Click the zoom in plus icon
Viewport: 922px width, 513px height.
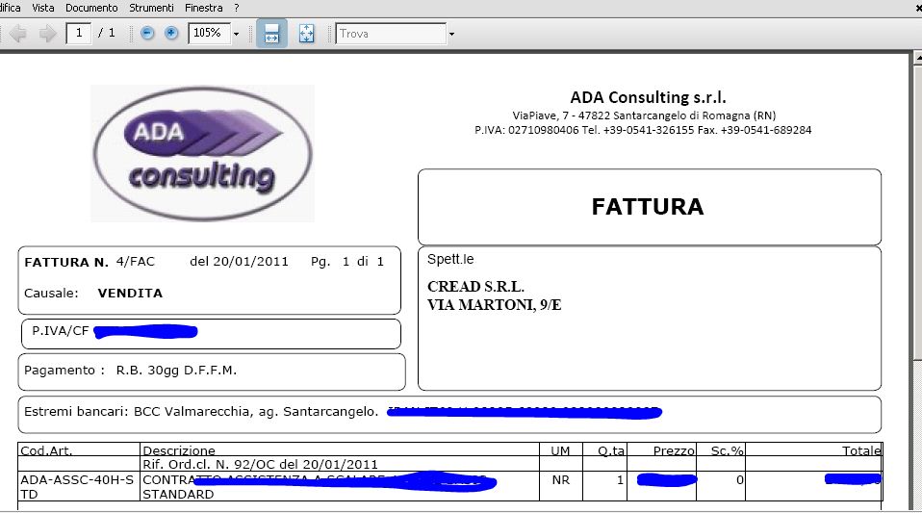pos(171,34)
